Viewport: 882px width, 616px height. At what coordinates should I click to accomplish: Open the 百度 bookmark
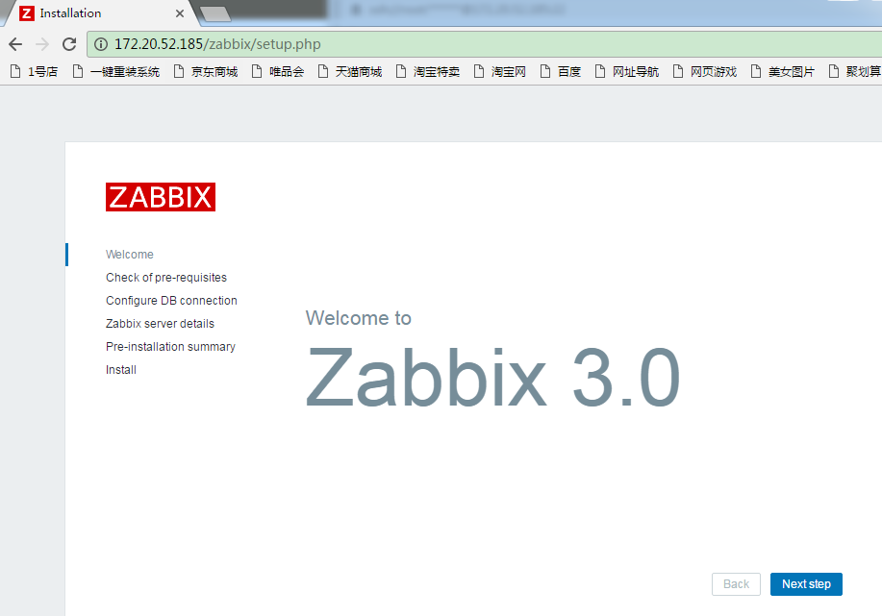(x=561, y=71)
